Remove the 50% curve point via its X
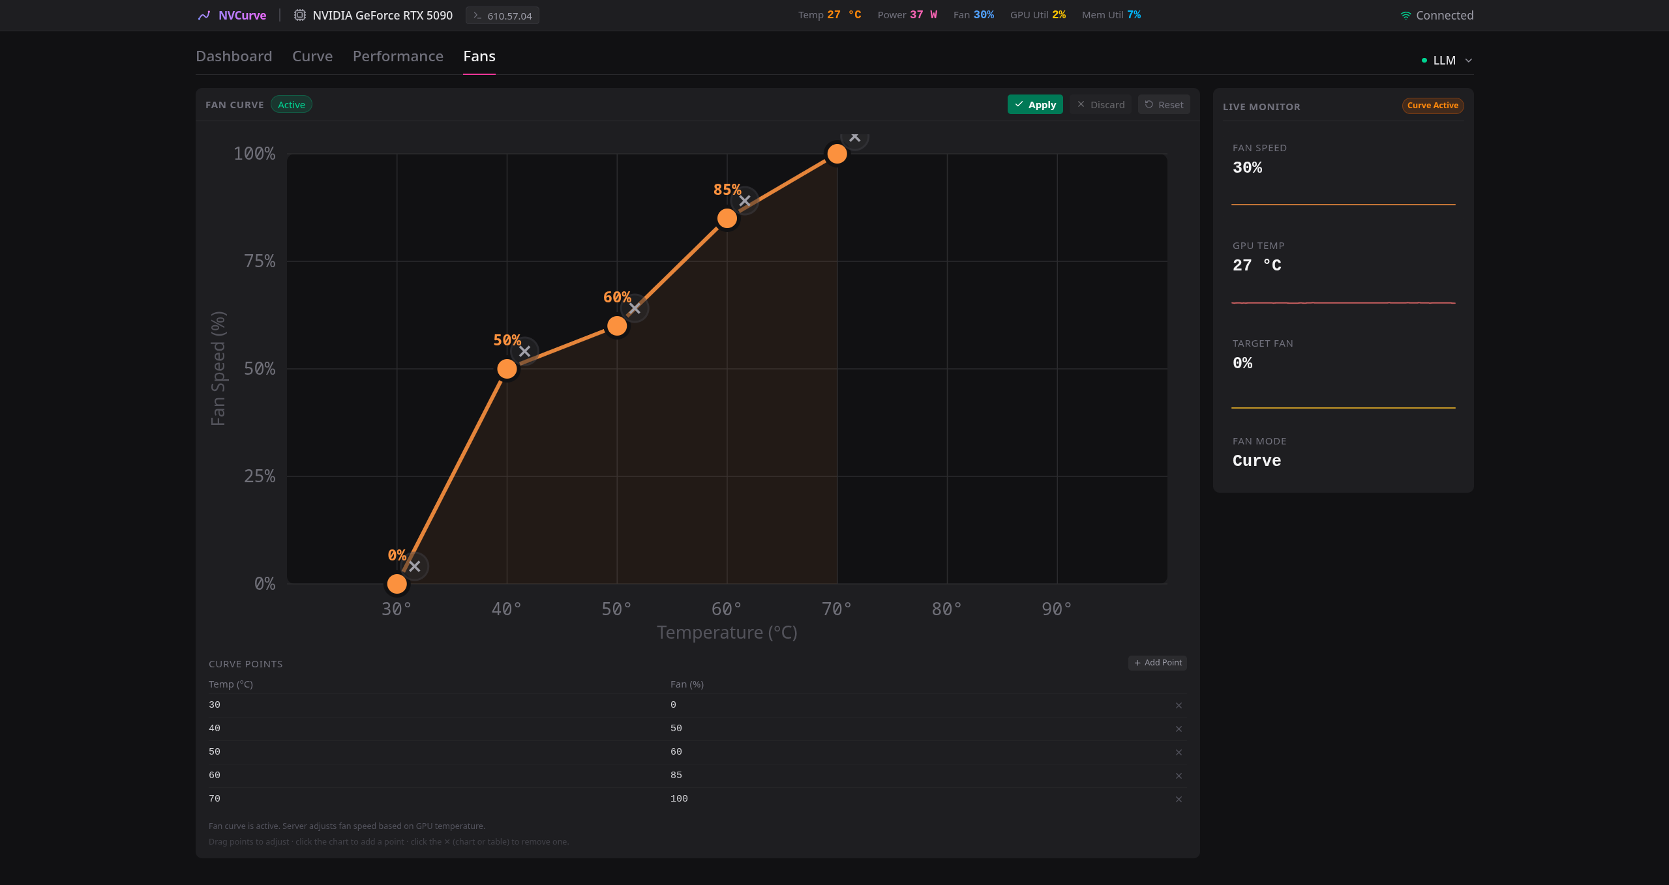 click(x=524, y=351)
